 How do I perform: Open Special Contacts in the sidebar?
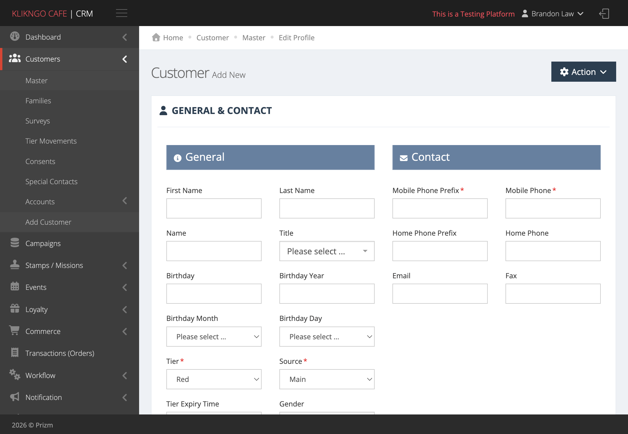tap(70, 181)
